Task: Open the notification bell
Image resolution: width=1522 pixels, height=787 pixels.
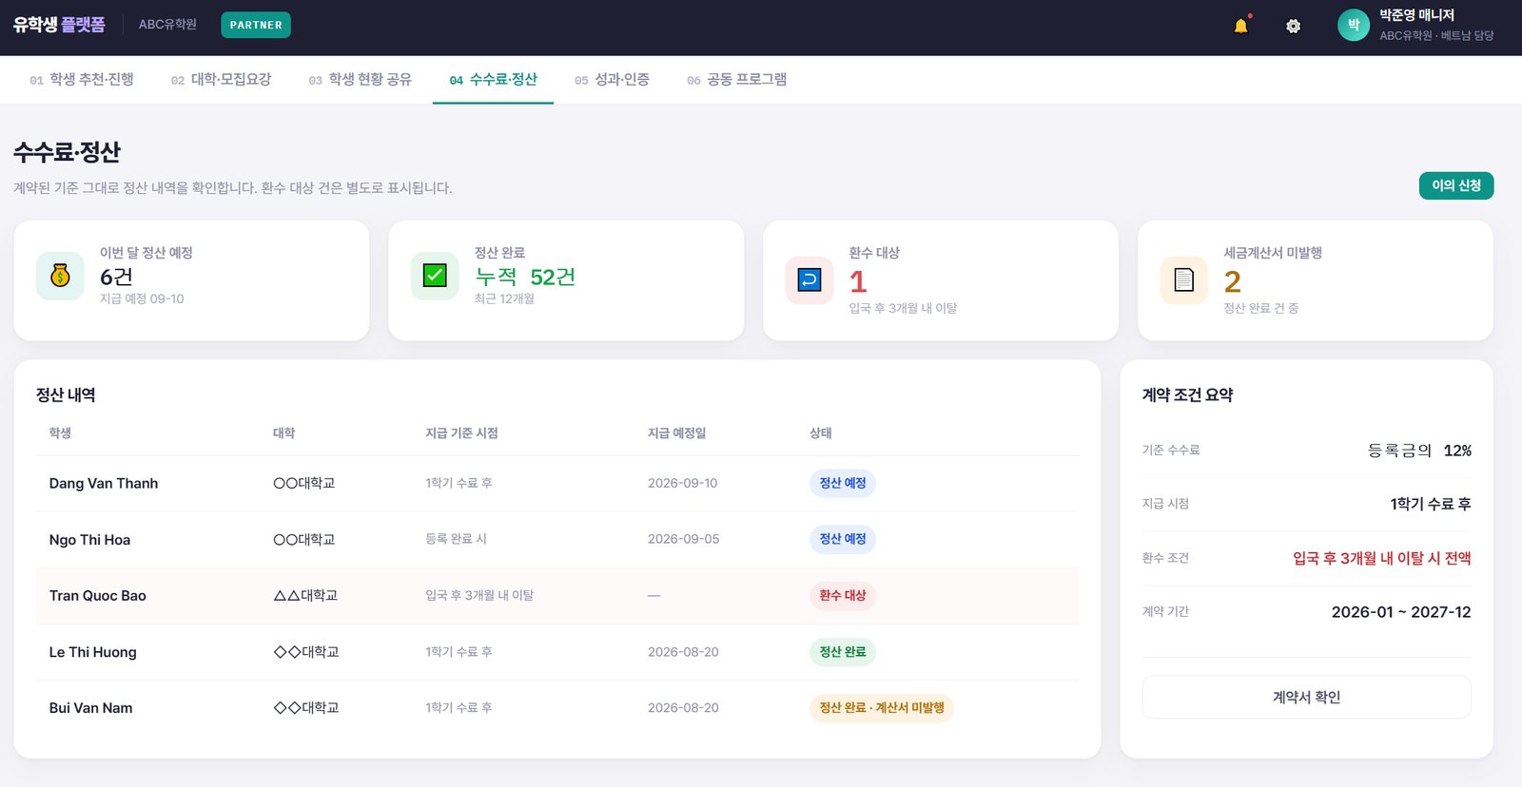Action: (x=1240, y=26)
